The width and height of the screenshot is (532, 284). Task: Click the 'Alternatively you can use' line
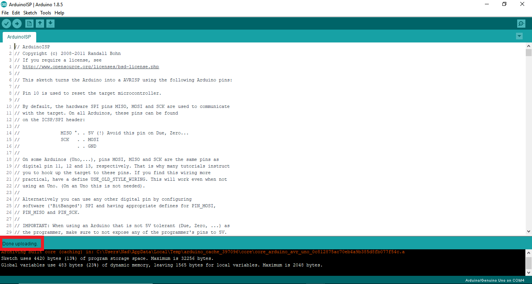[103, 199]
